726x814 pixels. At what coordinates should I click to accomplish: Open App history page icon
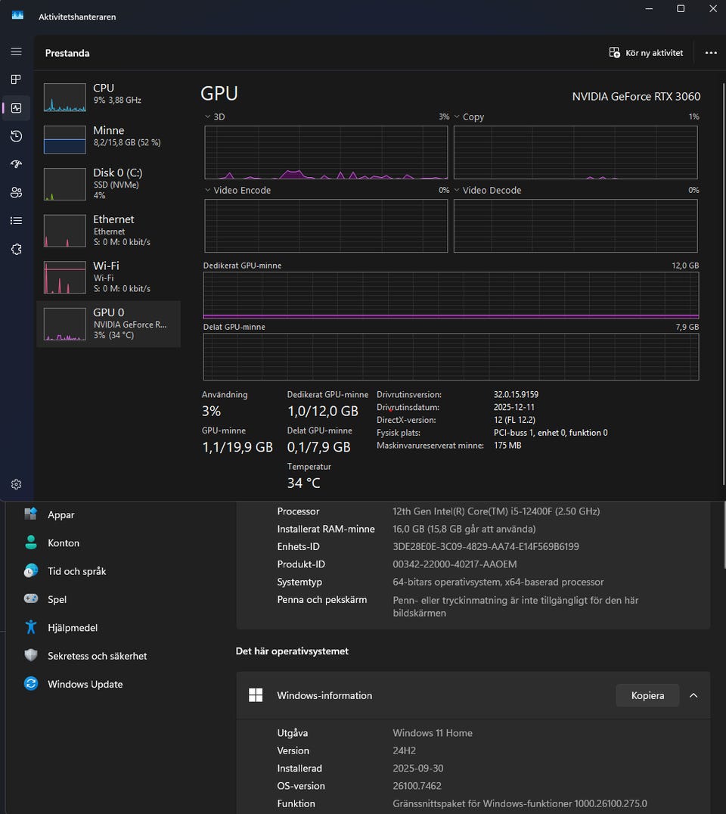[x=16, y=136]
